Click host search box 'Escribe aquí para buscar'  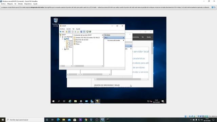[x=25, y=120]
